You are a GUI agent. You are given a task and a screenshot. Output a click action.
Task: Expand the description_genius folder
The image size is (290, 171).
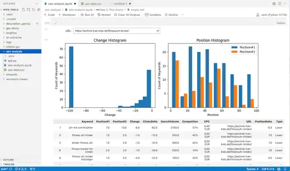coord(4,24)
